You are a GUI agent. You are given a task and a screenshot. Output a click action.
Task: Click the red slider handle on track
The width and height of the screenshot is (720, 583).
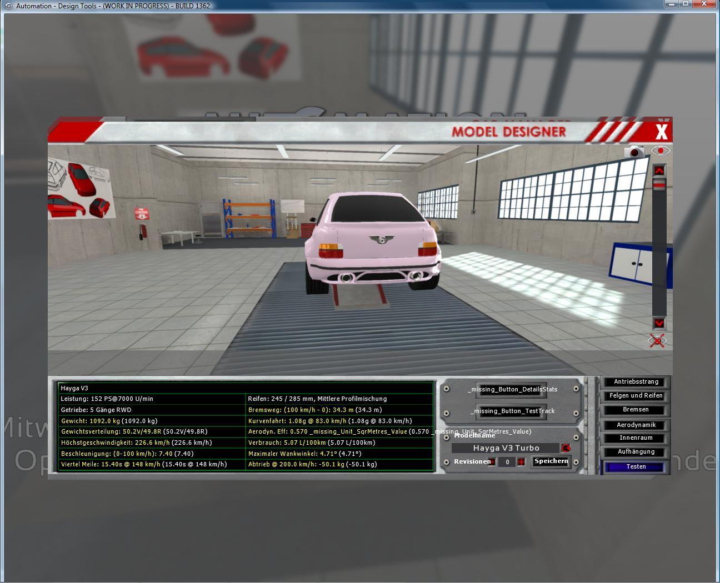pos(659,185)
